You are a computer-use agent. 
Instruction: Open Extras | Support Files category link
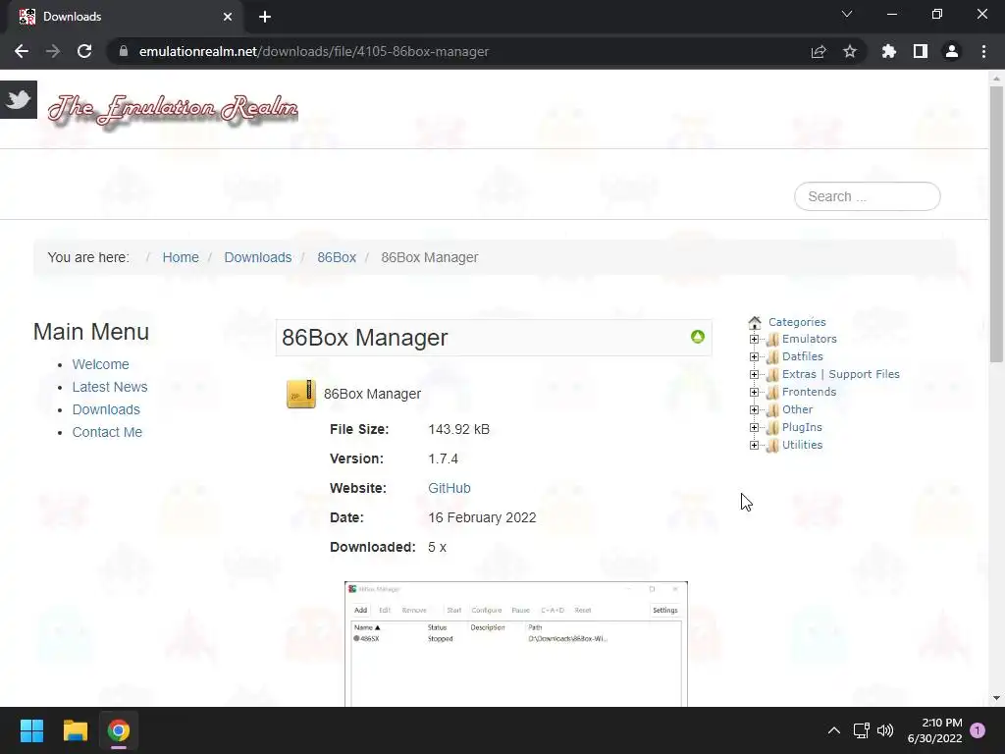pyautogui.click(x=841, y=374)
